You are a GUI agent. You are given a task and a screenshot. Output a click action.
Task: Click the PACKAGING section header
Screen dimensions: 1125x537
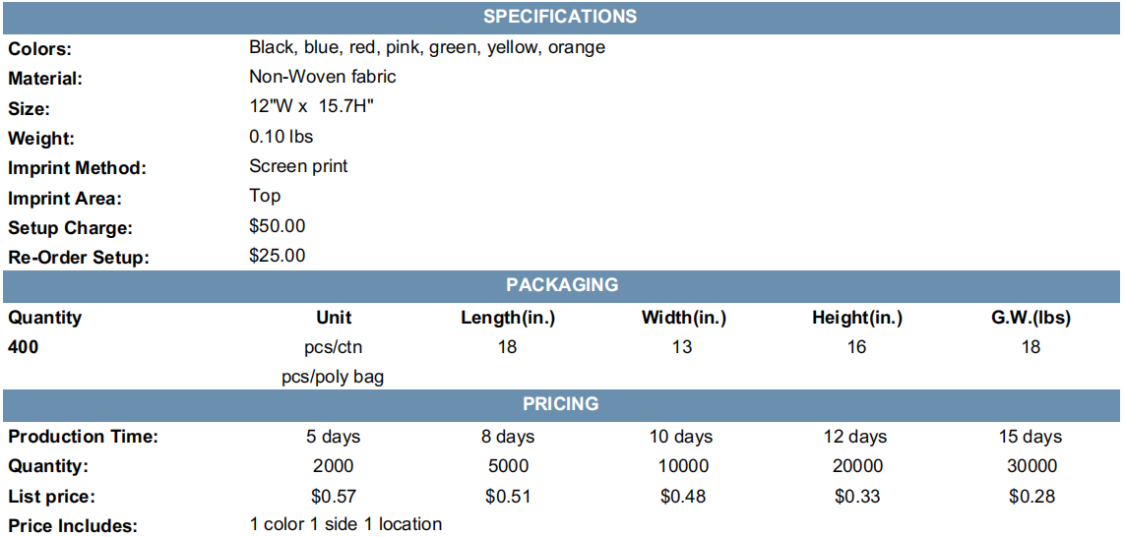561,285
